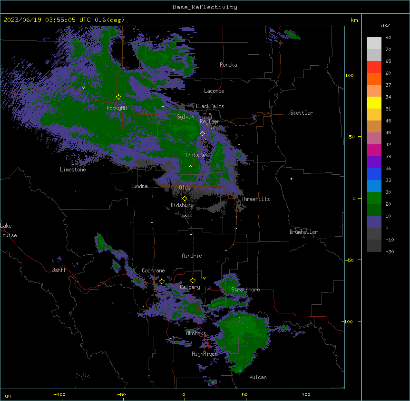Select the blue 36 dBZ legend swatch

click(374, 174)
